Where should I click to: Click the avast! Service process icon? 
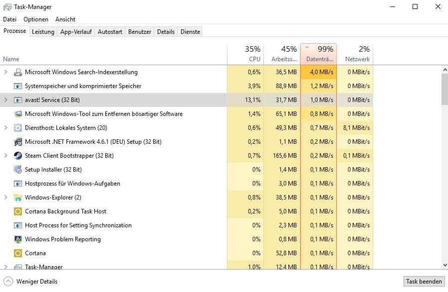18,100
